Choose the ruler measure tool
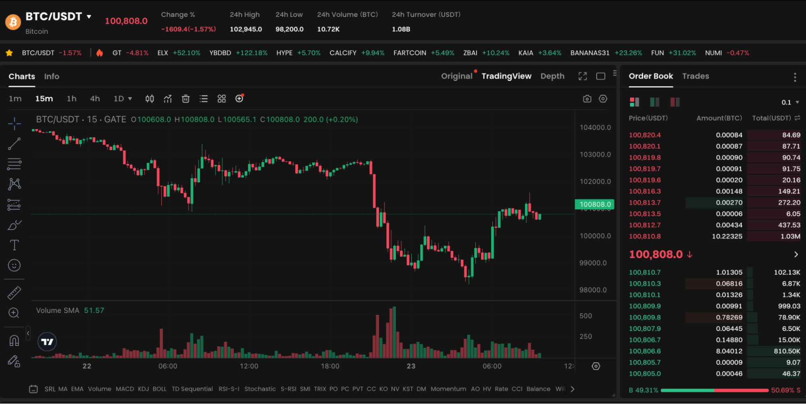The width and height of the screenshot is (806, 404). (x=14, y=293)
